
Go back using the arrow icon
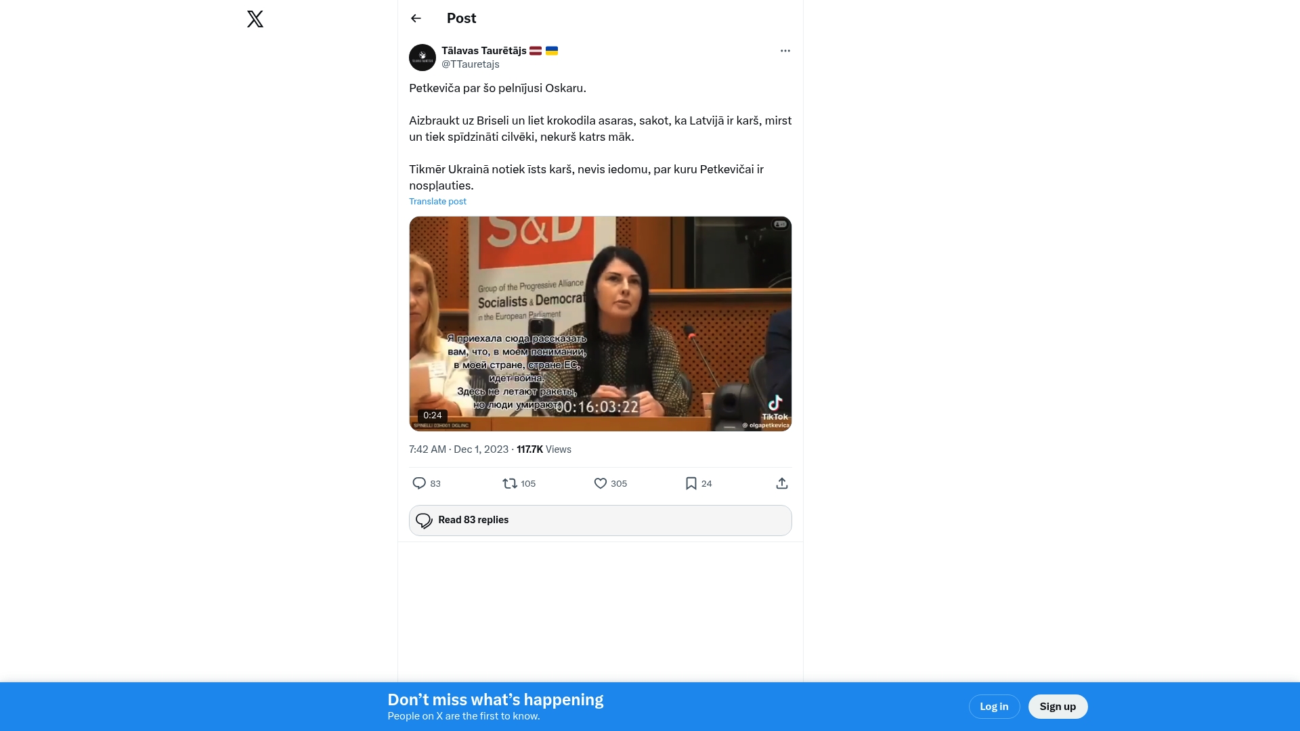point(416,18)
